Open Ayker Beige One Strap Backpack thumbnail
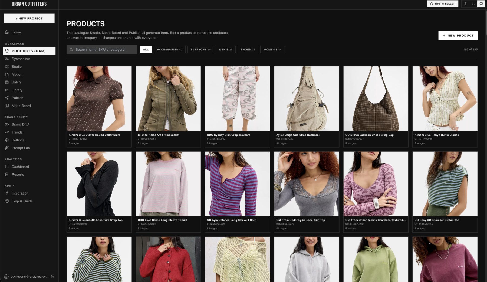This screenshot has width=487, height=282. (307, 98)
